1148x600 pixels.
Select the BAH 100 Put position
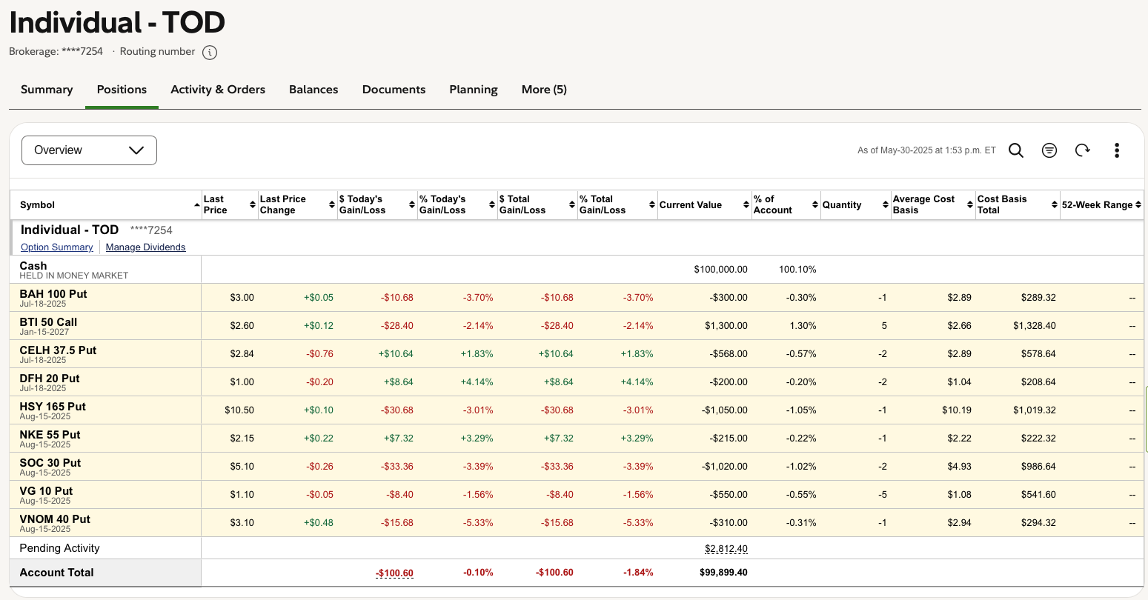(53, 294)
